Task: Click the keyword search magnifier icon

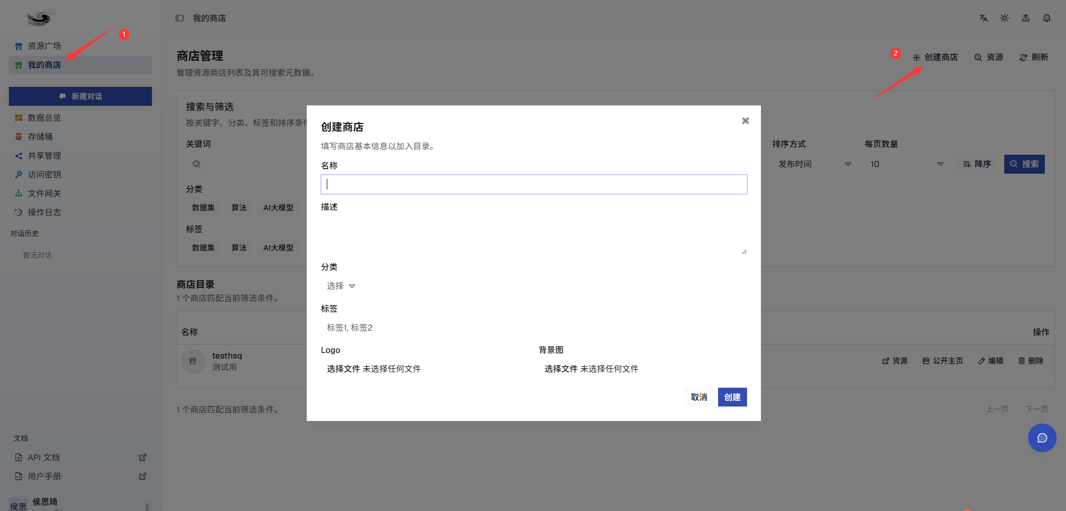Action: [197, 164]
